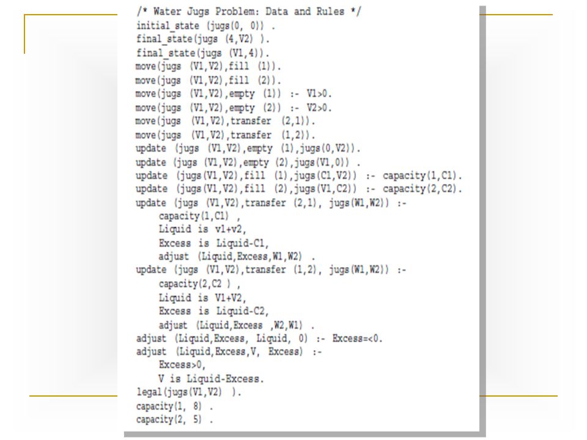This screenshot has height=440, width=587.
Task: Click update fill (1) capacity(1,C1) line
Action: coord(299,176)
